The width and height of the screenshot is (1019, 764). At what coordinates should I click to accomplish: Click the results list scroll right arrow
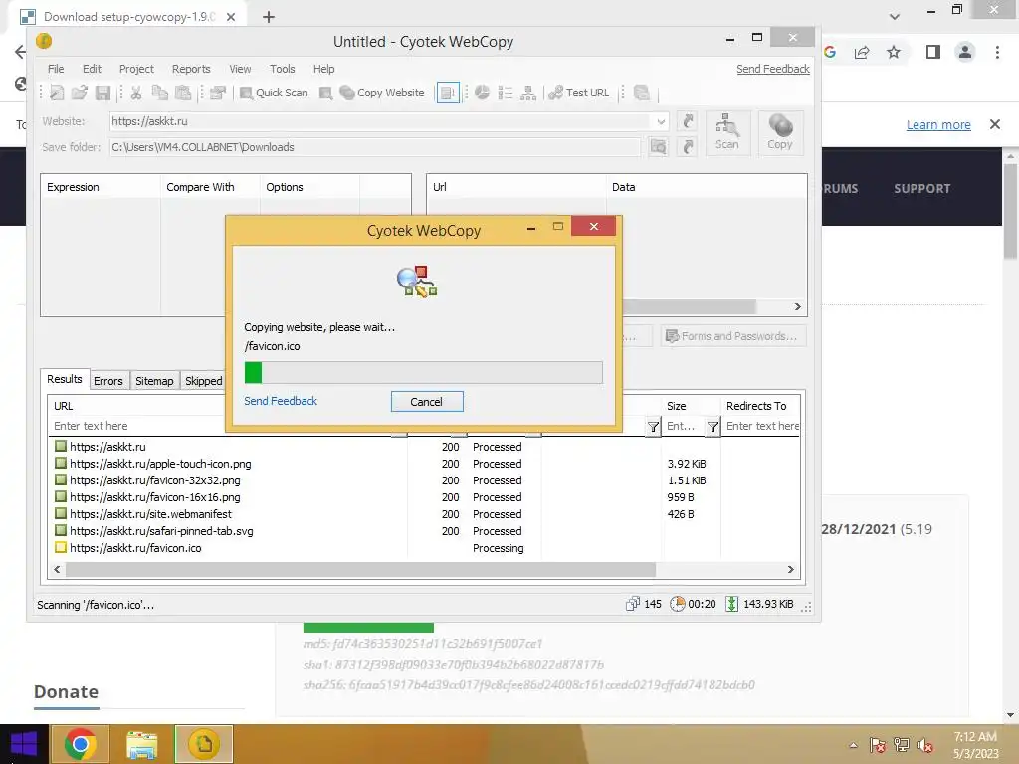791,570
